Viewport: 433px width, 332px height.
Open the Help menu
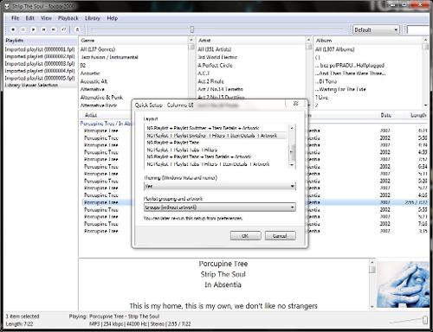(x=113, y=18)
